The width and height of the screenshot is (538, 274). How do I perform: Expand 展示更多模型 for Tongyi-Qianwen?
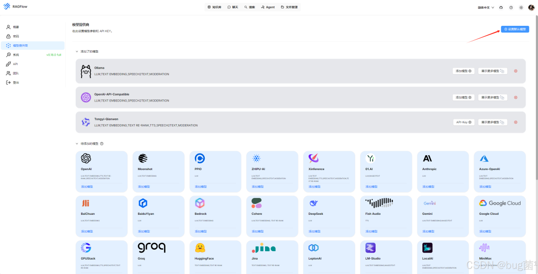coord(492,122)
